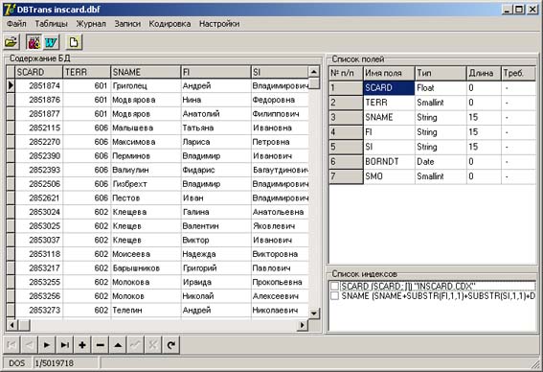Cancel edit with X navigator button
The height and width of the screenshot is (372, 543).
pos(153,345)
